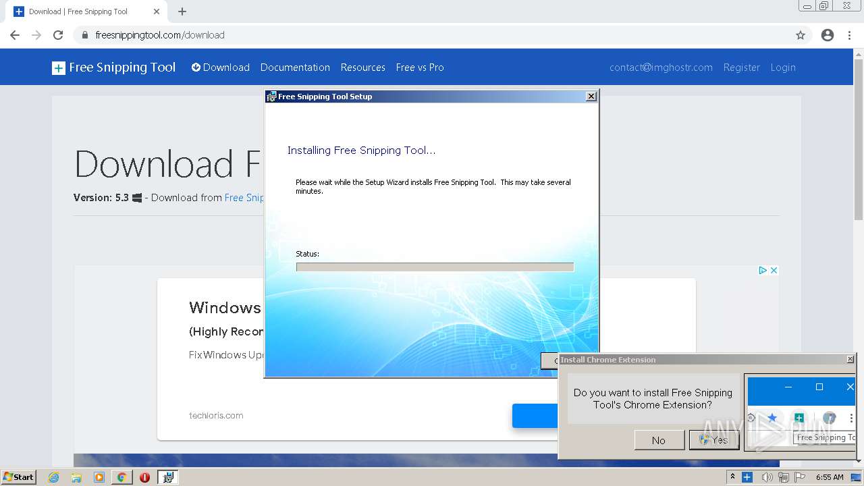Click the 6:55 AM system clock
The height and width of the screenshot is (486, 864).
pos(830,477)
